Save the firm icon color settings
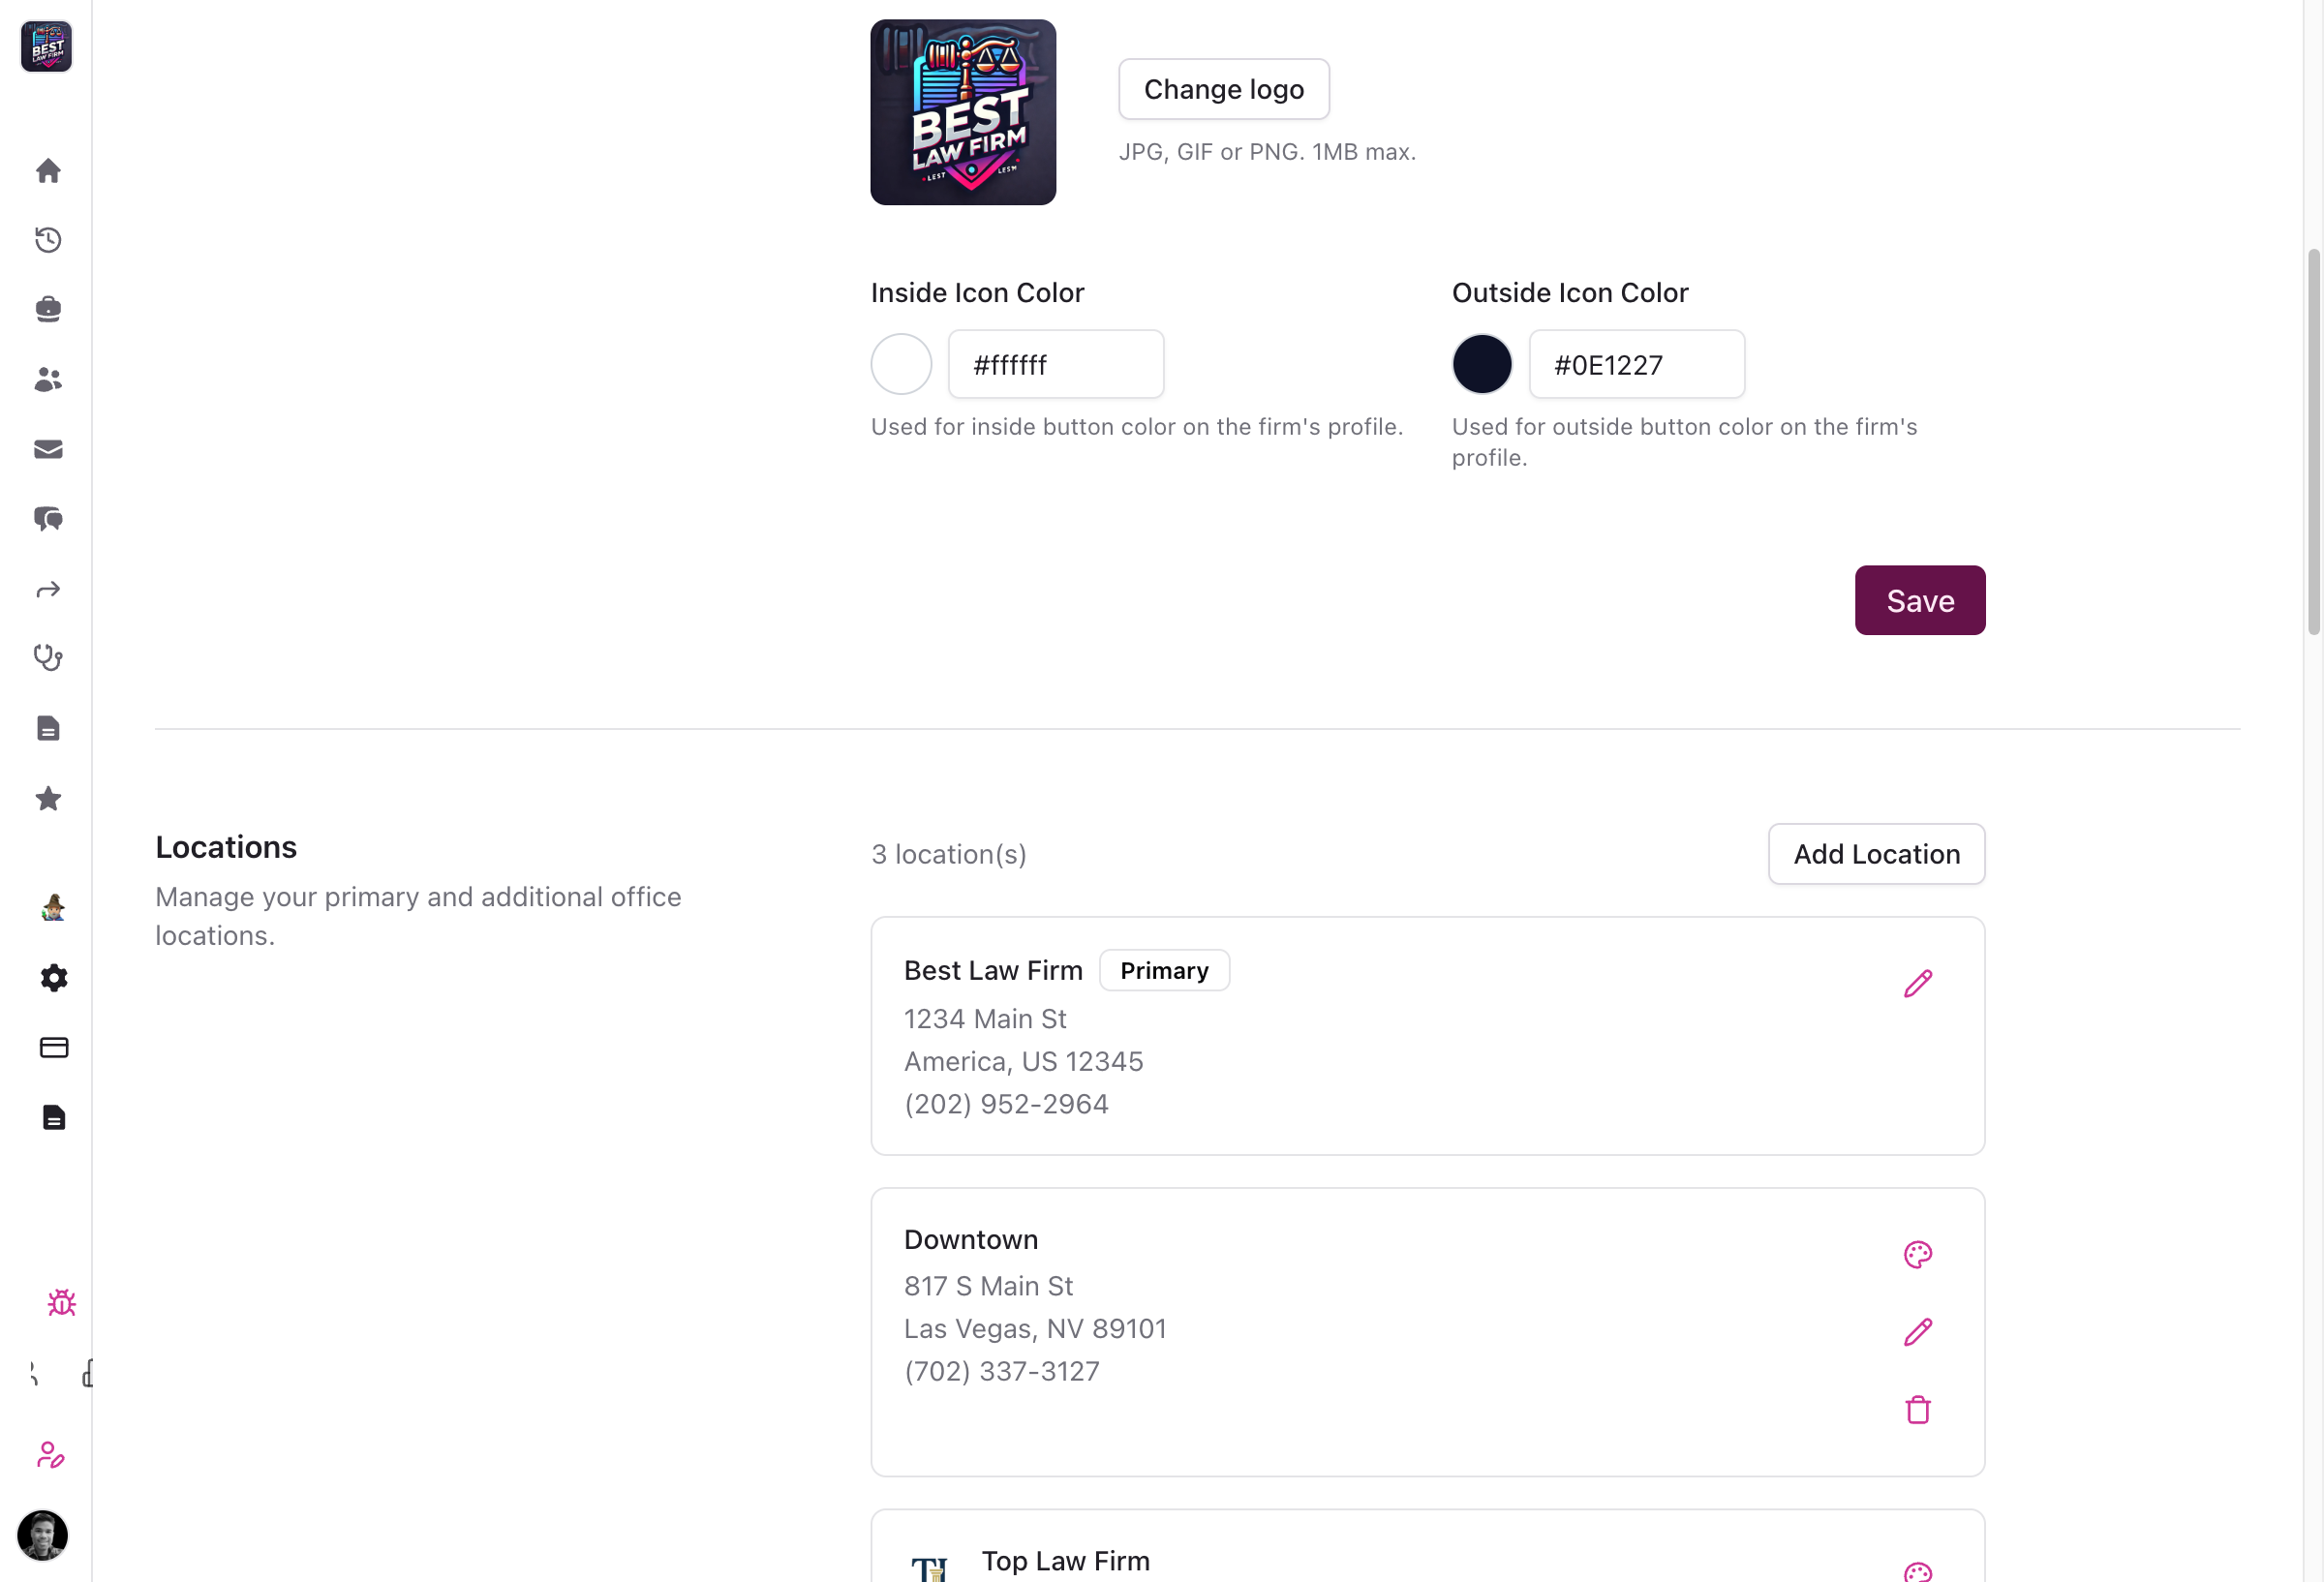The height and width of the screenshot is (1582, 2324). tap(1919, 600)
